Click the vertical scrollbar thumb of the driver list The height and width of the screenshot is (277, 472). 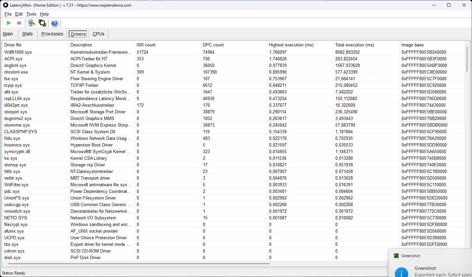point(467,59)
